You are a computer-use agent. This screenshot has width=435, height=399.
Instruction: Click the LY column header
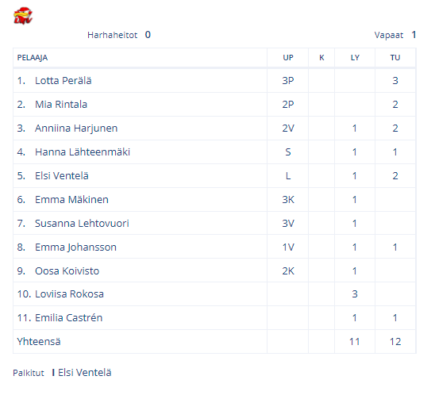pos(355,58)
